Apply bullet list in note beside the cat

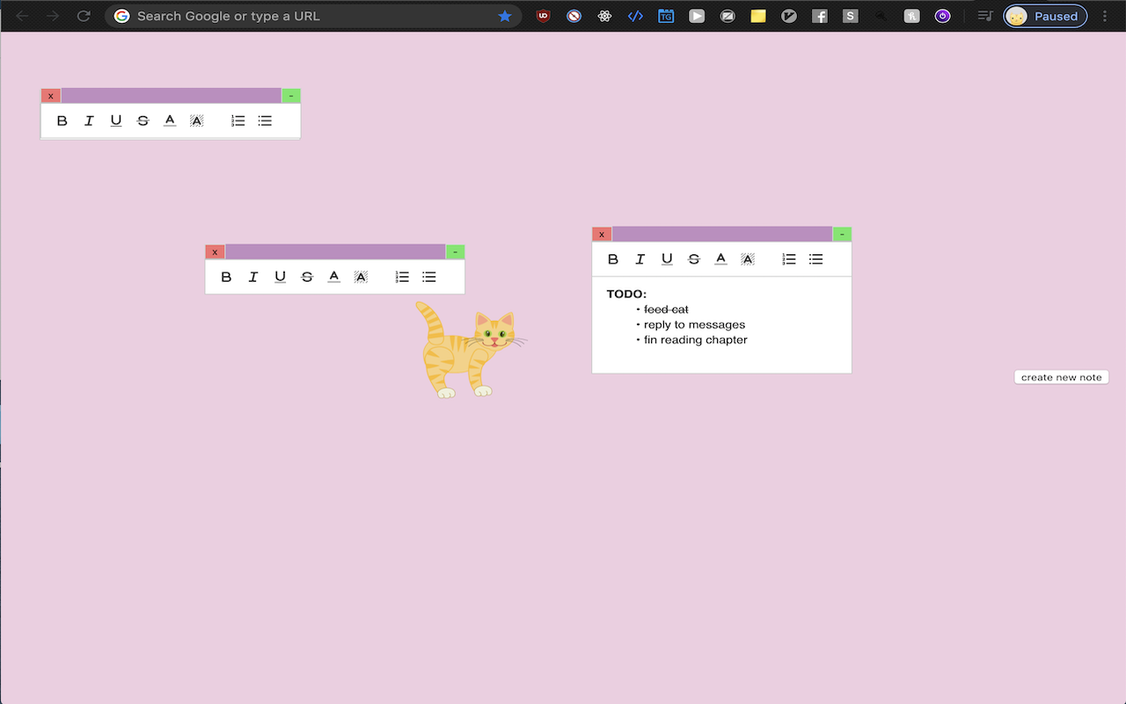(x=429, y=276)
